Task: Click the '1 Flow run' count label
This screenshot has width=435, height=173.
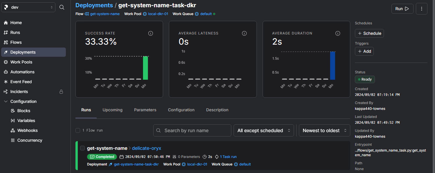Action: [93, 130]
